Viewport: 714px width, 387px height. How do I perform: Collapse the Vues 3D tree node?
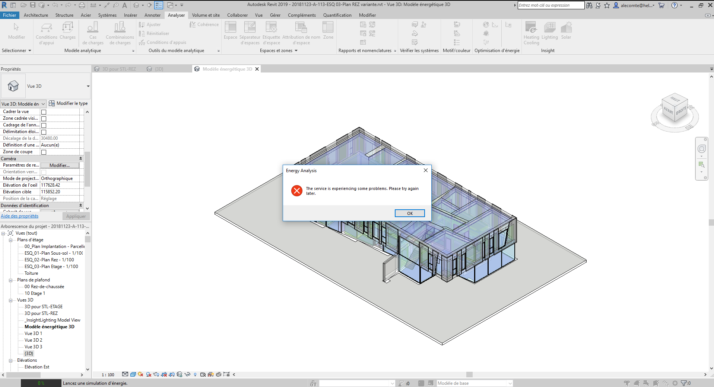click(x=10, y=300)
